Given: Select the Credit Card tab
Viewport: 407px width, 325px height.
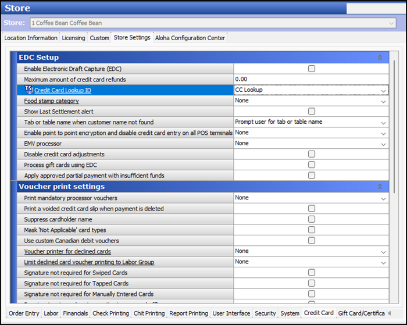Looking at the screenshot, I should (319, 313).
